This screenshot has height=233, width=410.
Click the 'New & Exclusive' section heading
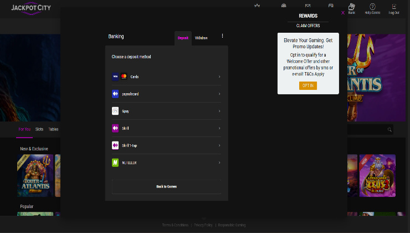coord(34,149)
